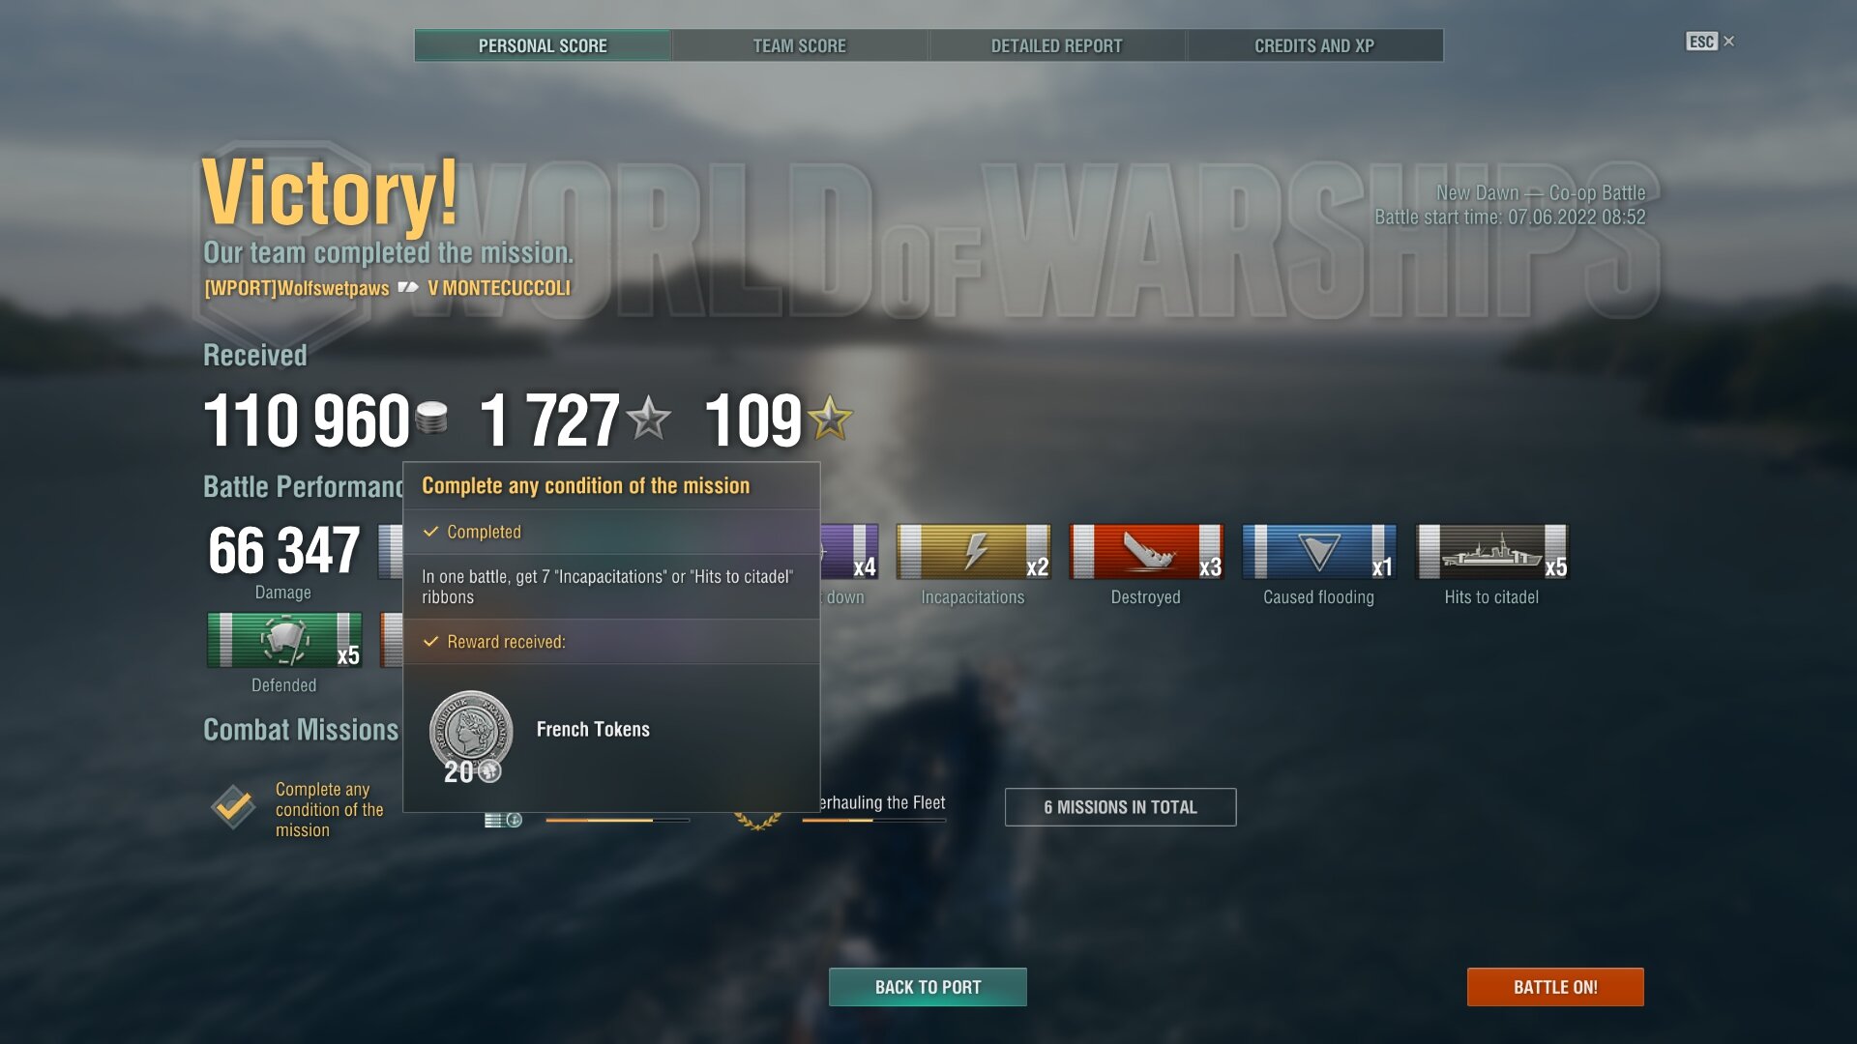Open the Credits and XP tab
The height and width of the screenshot is (1044, 1857).
tap(1314, 45)
